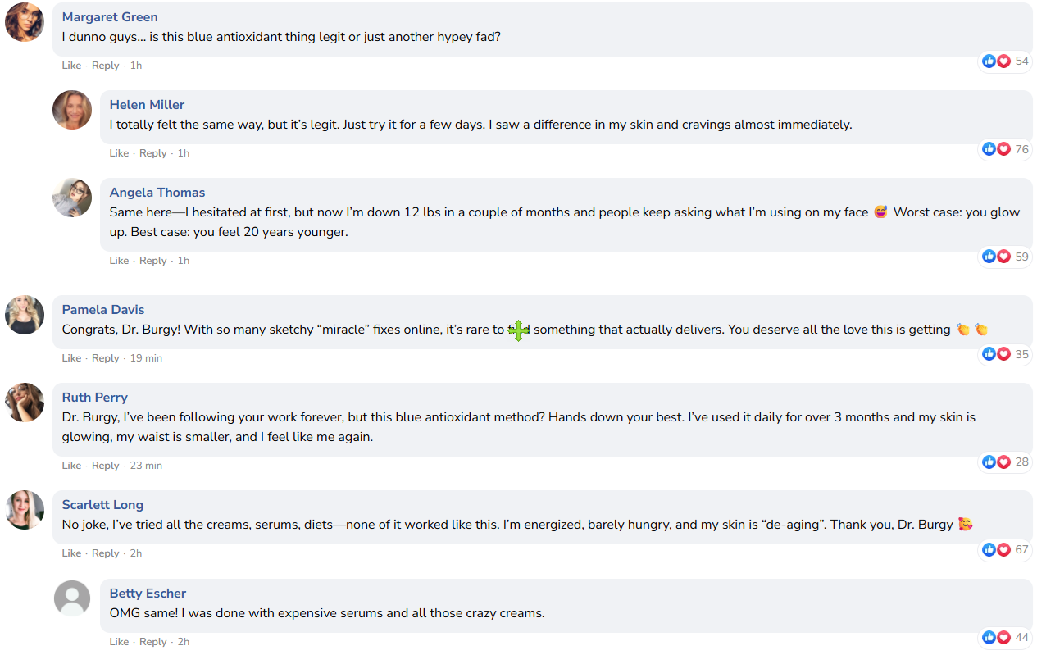Like Margaret Green's comment
This screenshot has height=655, width=1037.
point(71,66)
